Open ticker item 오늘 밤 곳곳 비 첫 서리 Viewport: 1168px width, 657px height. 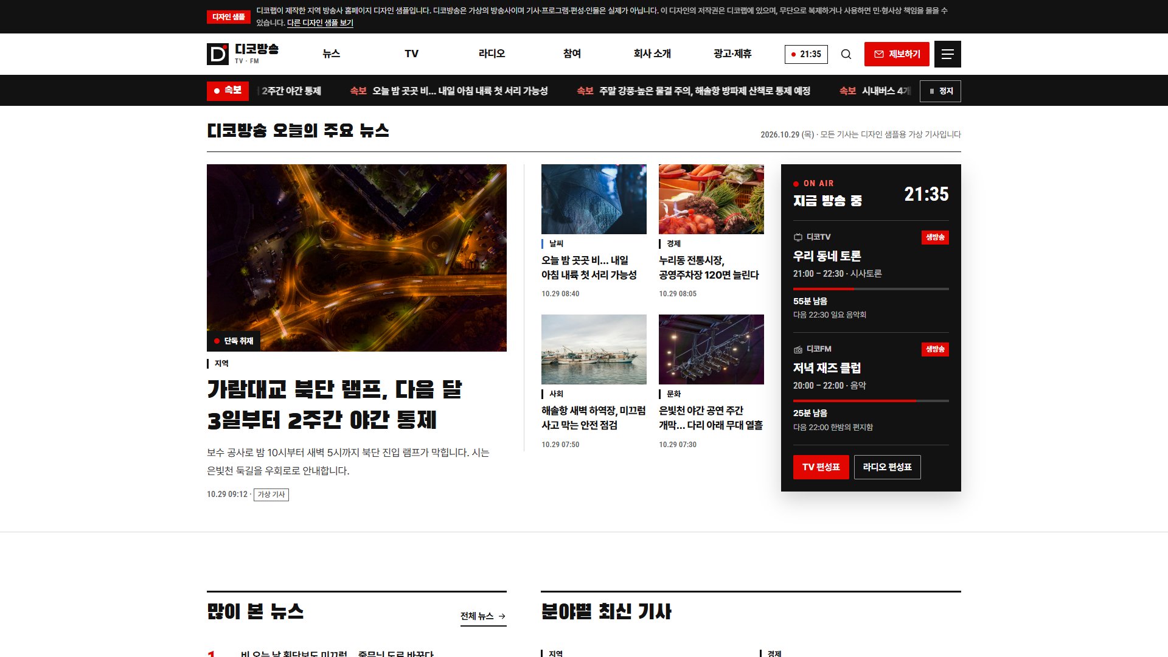click(449, 91)
